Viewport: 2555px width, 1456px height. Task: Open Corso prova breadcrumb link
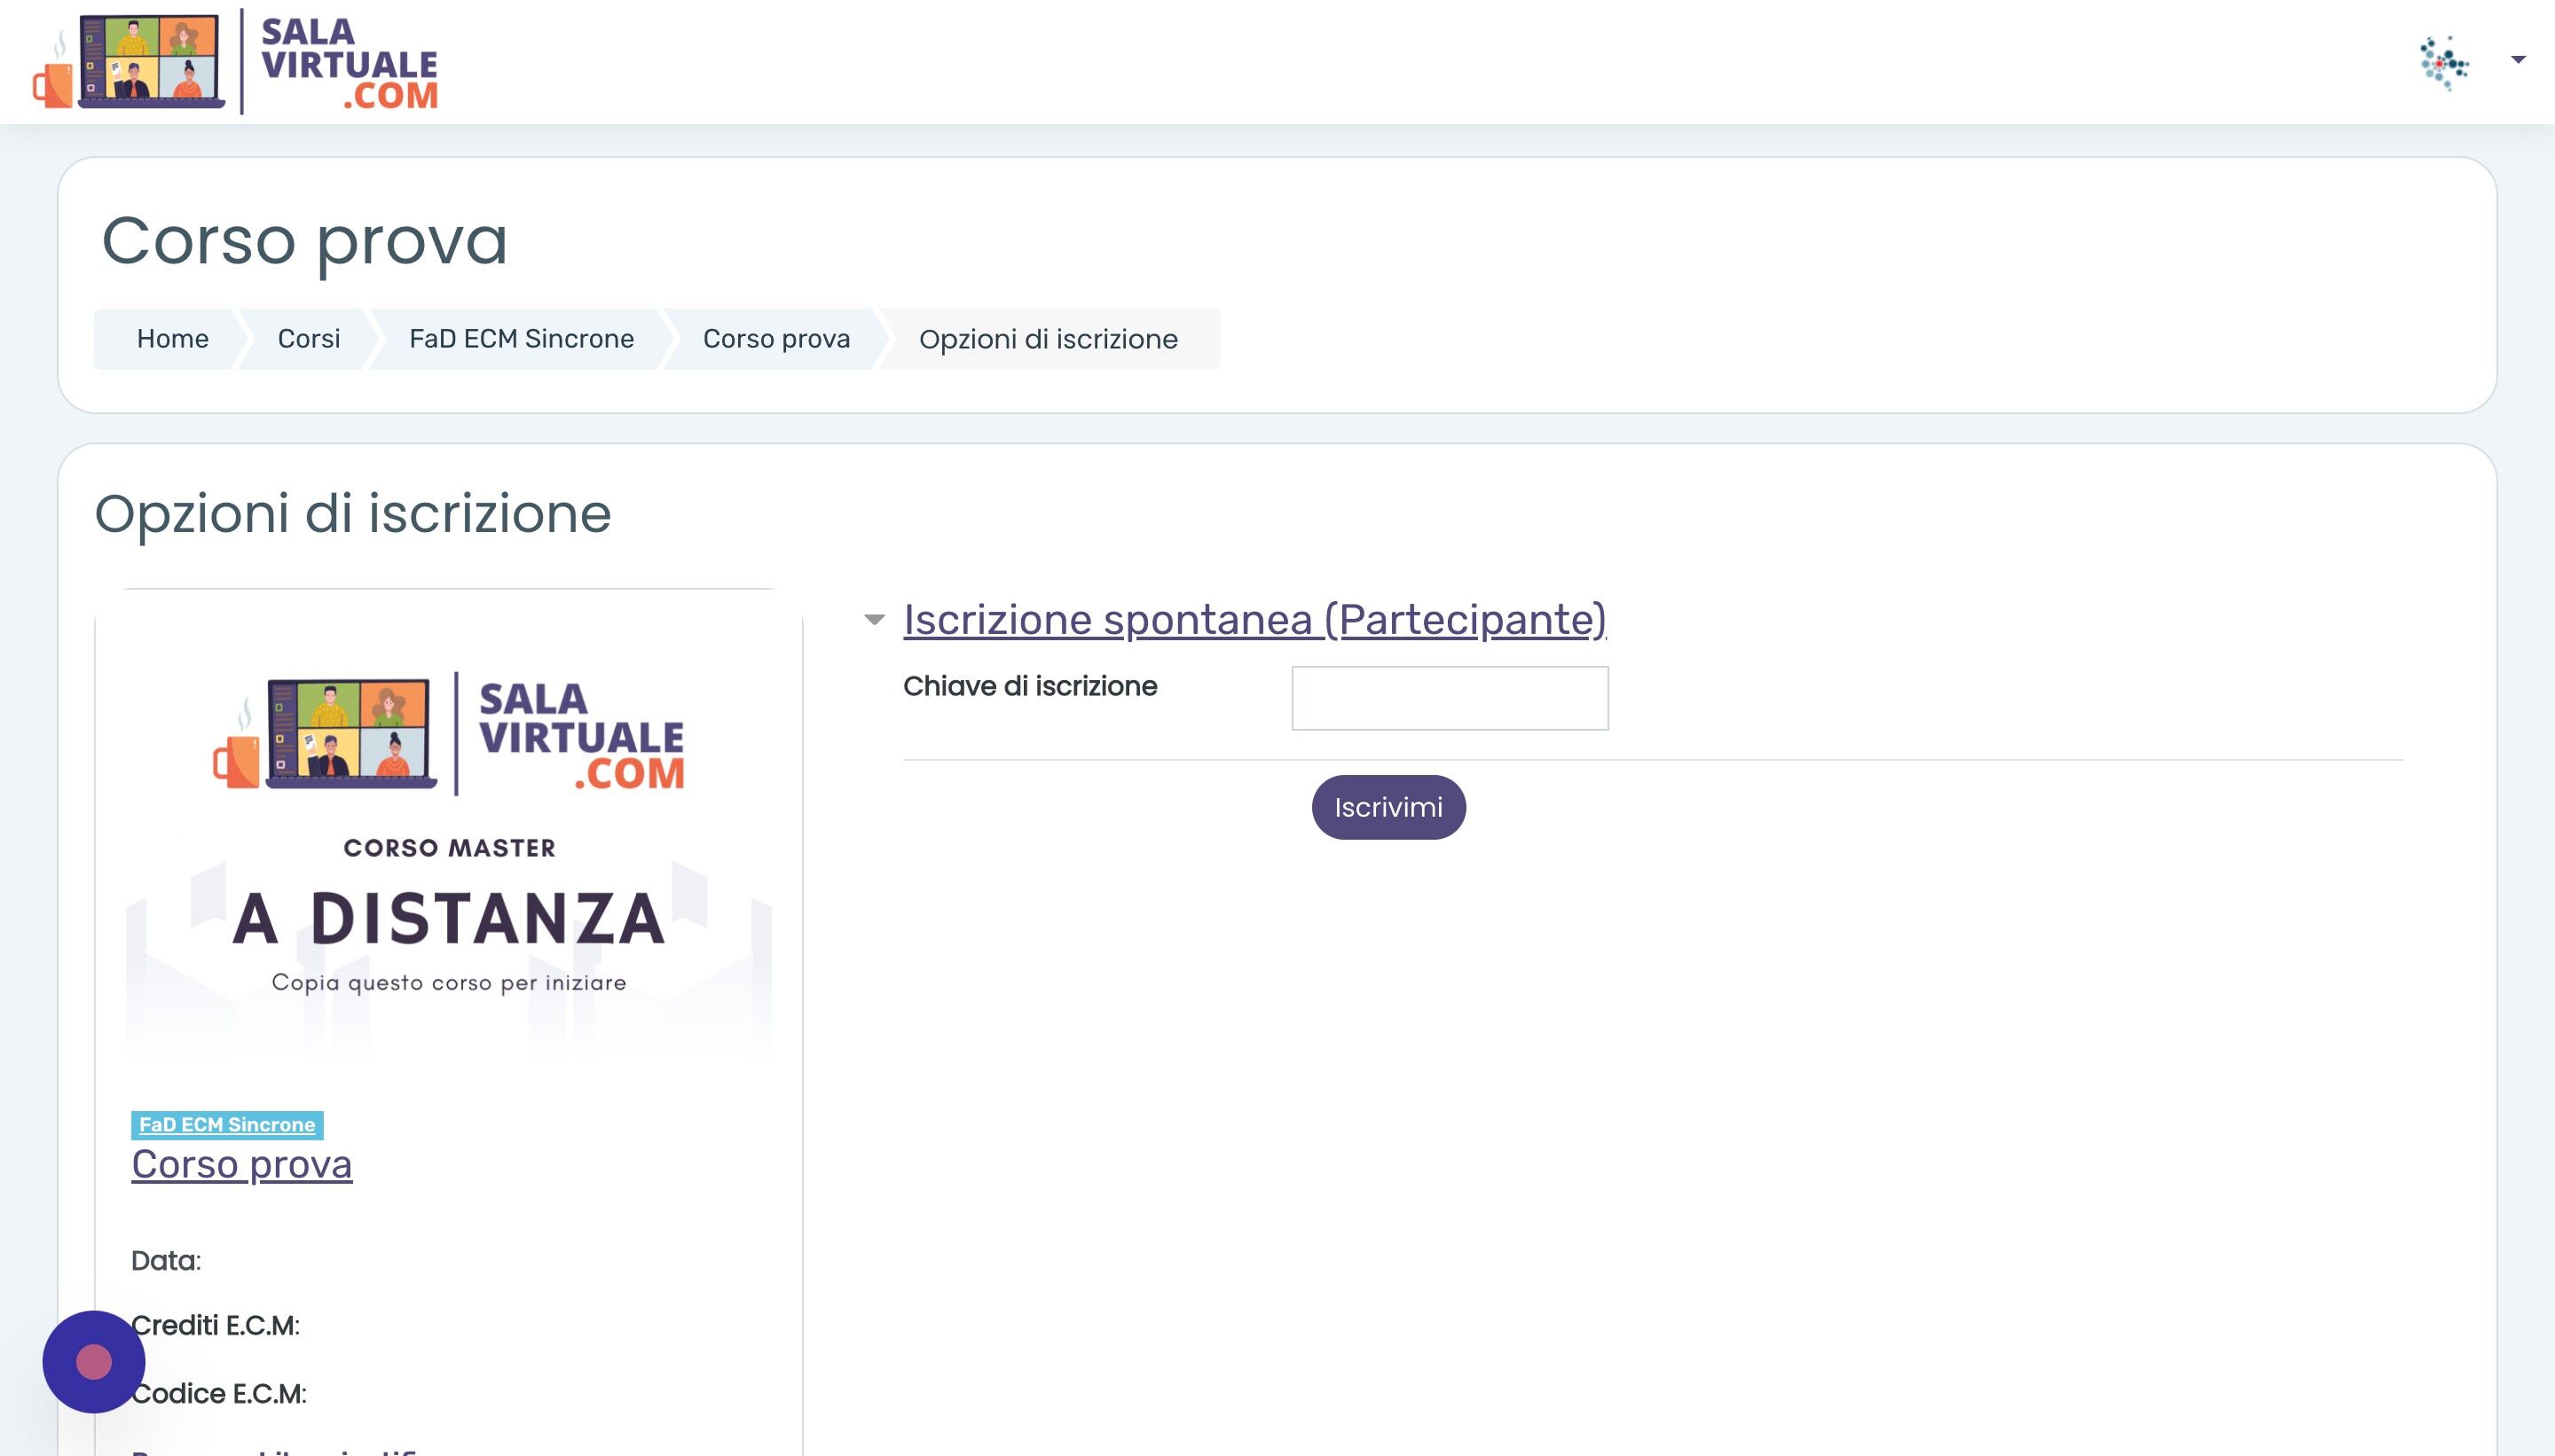pyautogui.click(x=776, y=339)
